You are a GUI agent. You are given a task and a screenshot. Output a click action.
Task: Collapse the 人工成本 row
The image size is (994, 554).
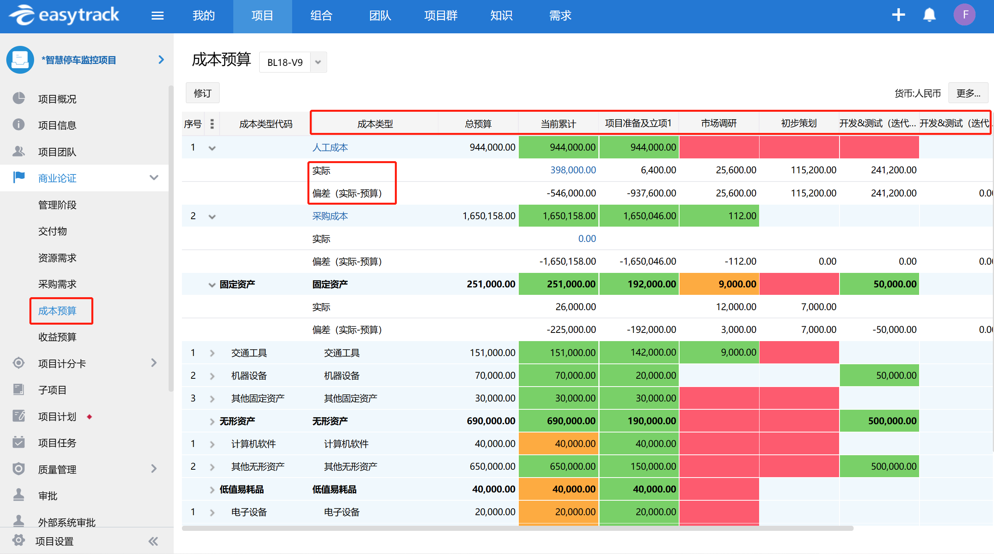tap(212, 148)
